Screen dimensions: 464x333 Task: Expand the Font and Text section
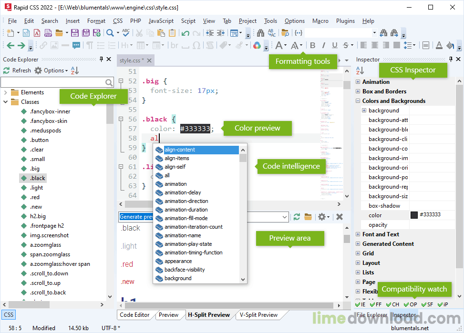[358, 234]
